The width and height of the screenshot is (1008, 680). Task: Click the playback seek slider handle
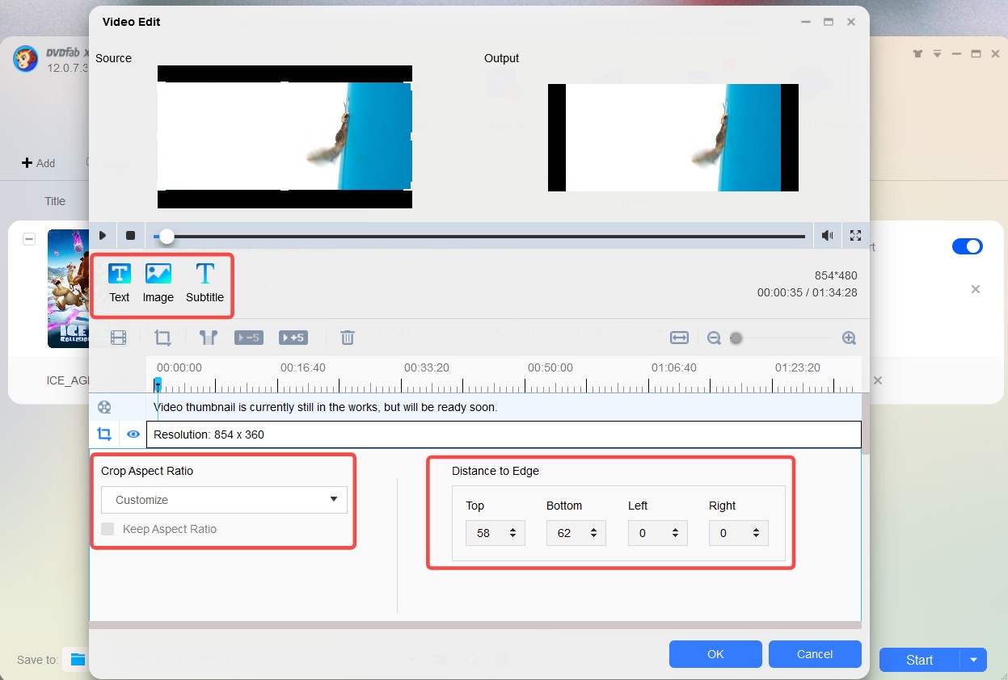point(167,237)
